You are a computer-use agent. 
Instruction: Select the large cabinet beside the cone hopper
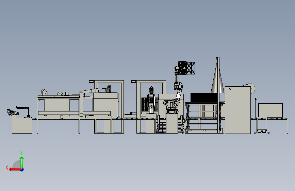(x=238, y=110)
